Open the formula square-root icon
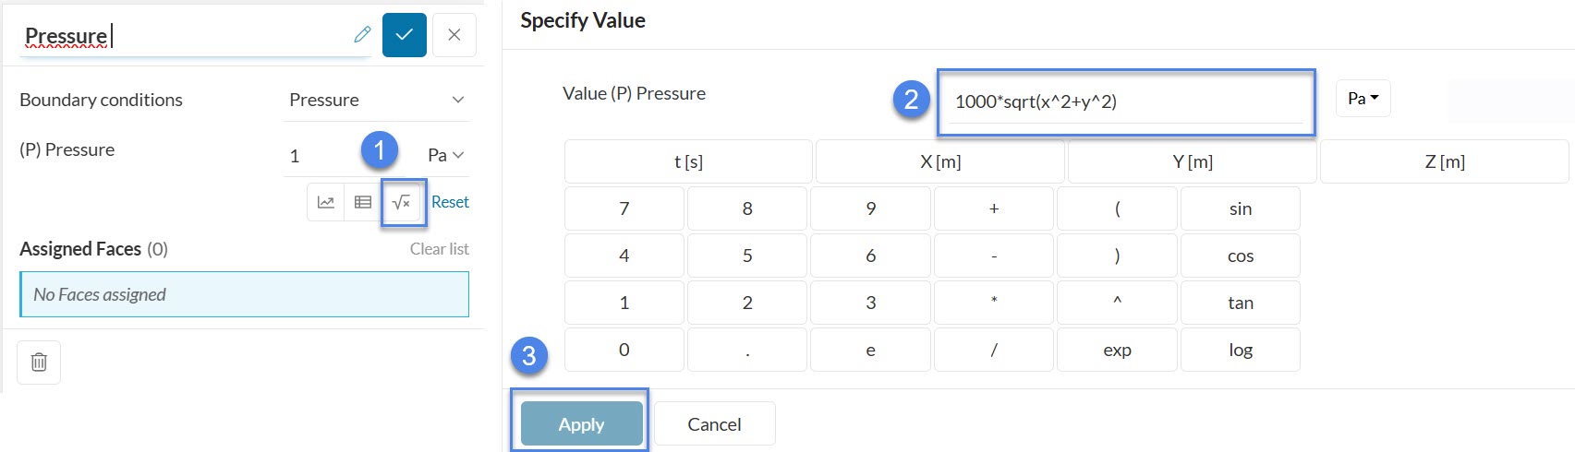The height and width of the screenshot is (452, 1575). pyautogui.click(x=402, y=202)
